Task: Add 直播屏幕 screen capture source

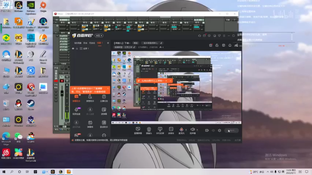Action: (x=138, y=131)
